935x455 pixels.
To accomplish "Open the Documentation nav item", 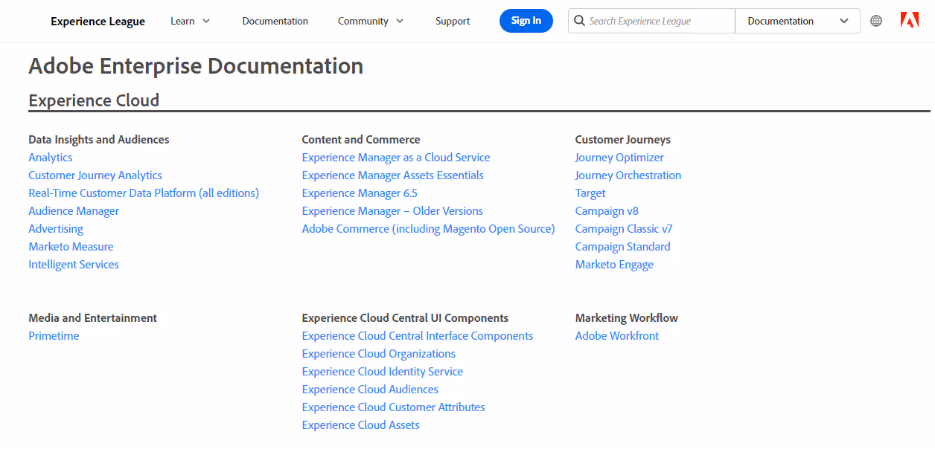I will (275, 21).
